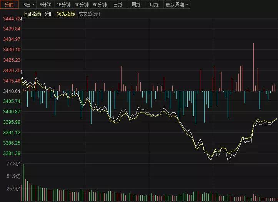Show the 30分钟 chart
The image size is (278, 202).
click(82, 5)
